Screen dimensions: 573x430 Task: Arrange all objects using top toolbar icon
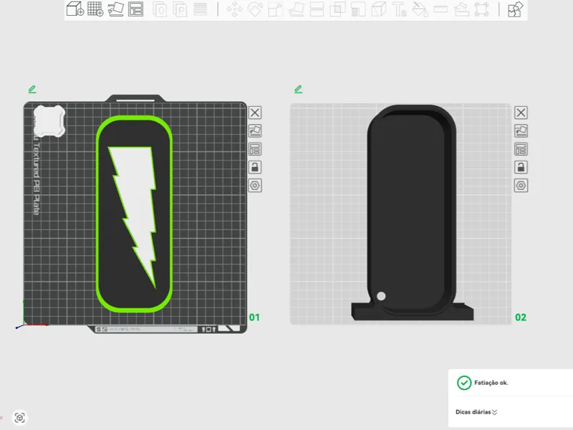[135, 9]
